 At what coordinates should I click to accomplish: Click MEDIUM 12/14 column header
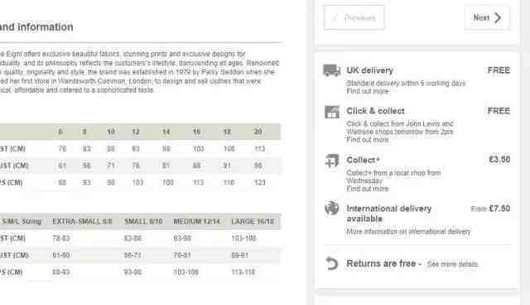pos(196,222)
